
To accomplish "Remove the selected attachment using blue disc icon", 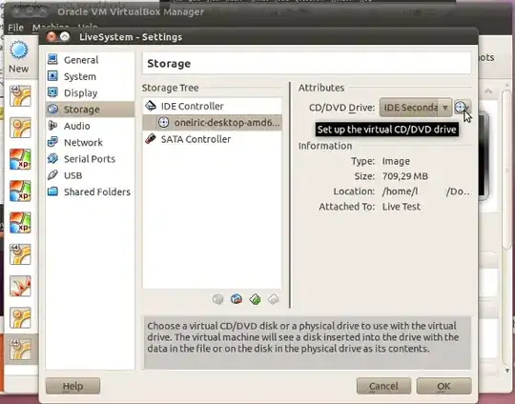I will [237, 299].
